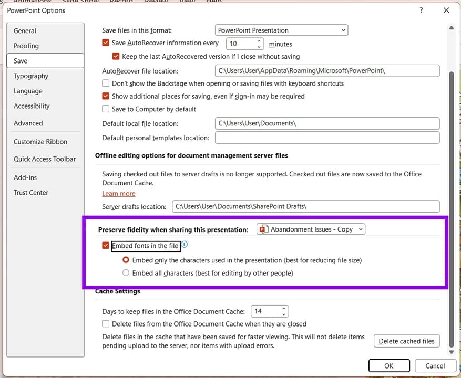Image resolution: width=461 pixels, height=378 pixels.
Task: Select the Save options category
Action: tap(45, 61)
